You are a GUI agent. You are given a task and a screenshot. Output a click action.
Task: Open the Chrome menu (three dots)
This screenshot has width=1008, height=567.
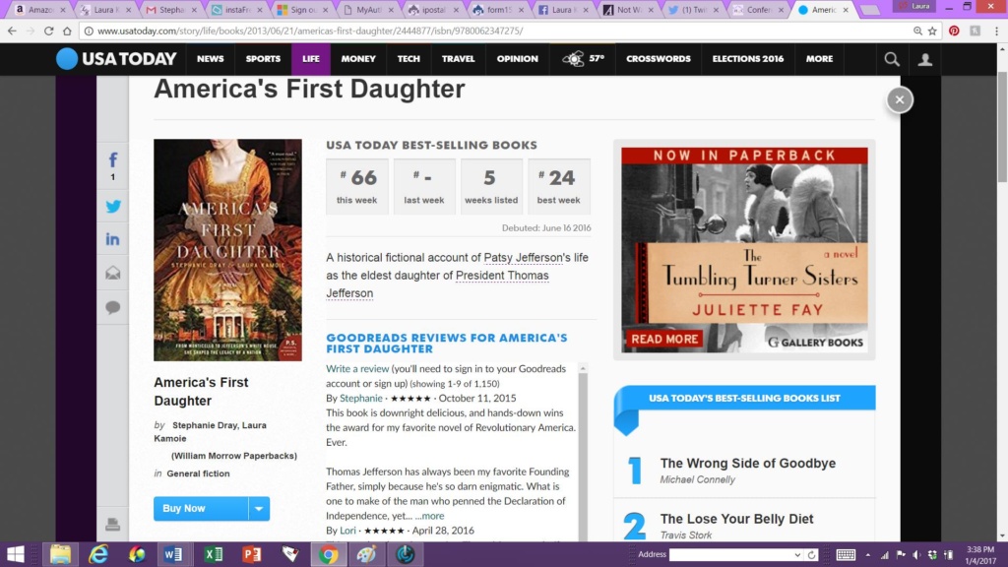pos(996,31)
